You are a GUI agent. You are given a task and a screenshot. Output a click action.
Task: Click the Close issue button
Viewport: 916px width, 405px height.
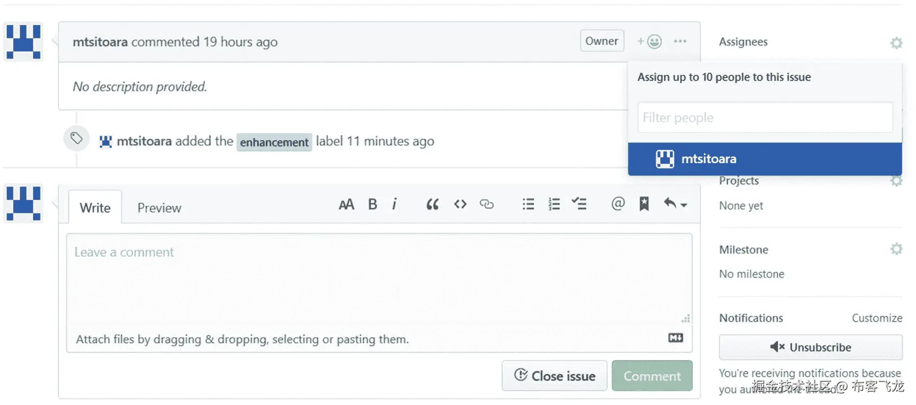point(555,376)
